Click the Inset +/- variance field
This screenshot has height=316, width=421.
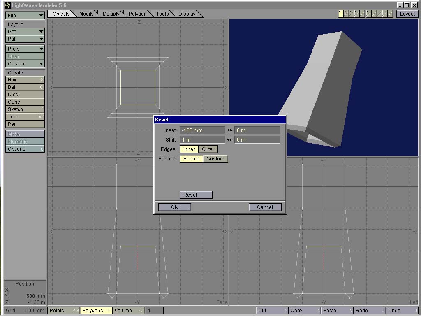point(257,130)
